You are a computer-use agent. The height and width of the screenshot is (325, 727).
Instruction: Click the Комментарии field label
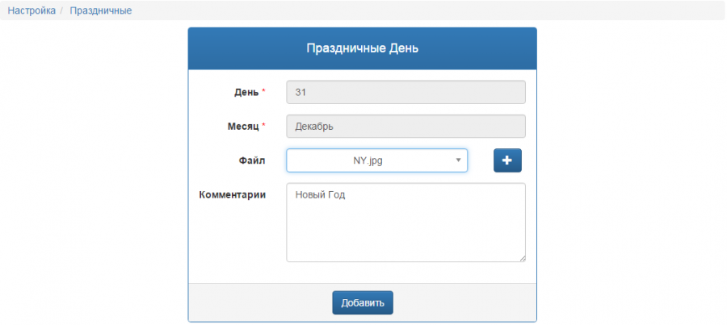[233, 194]
